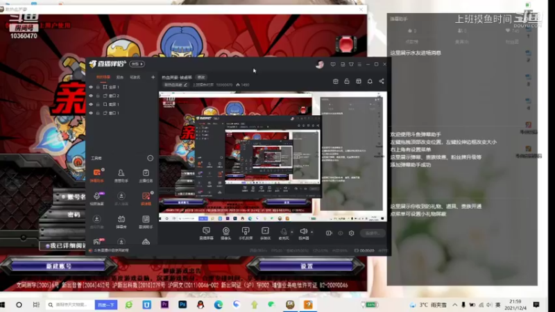Expand speaker options arrow
Screen dimensions: 555x312
pyautogui.click(x=311, y=232)
